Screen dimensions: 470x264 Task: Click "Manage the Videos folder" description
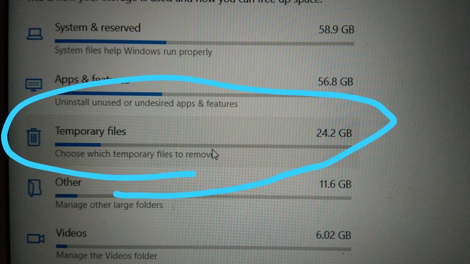point(107,255)
